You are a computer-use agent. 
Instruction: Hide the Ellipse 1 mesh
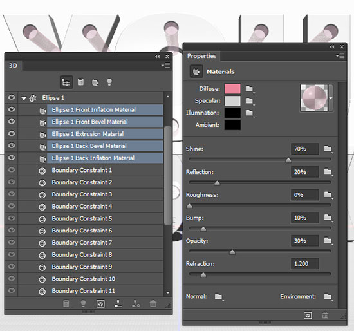click(x=12, y=97)
